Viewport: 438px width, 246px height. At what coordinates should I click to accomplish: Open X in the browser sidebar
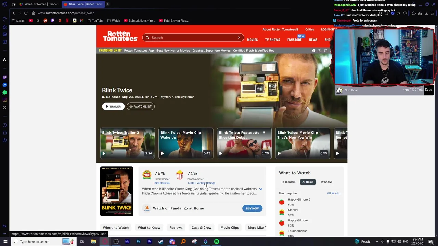pos(4,107)
